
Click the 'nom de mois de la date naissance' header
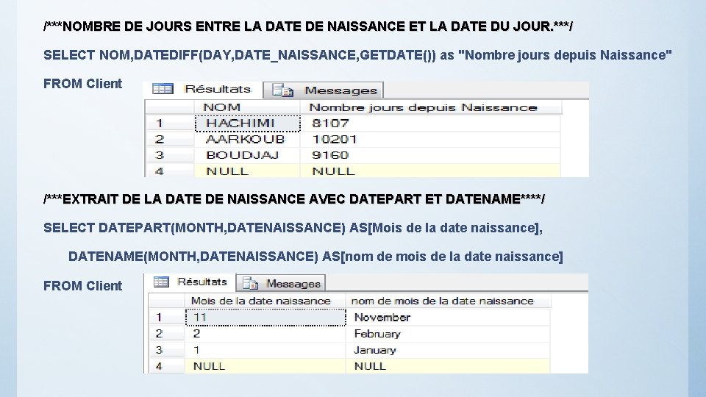[x=448, y=301]
